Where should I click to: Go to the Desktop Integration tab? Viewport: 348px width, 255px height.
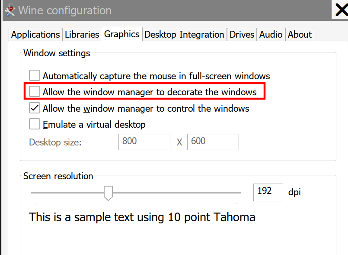[x=184, y=35]
